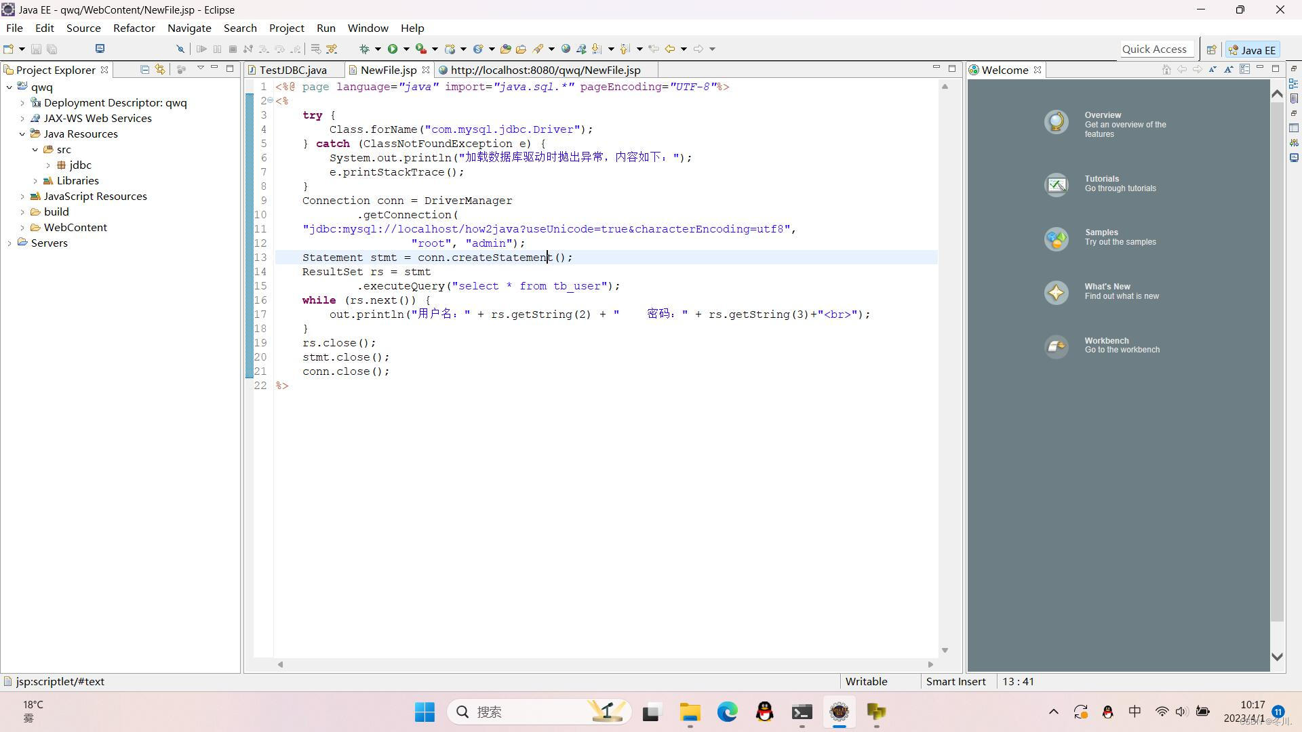Viewport: 1302px width, 732px height.
Task: Collapse the scriptlet fold on line 2
Action: click(x=270, y=100)
